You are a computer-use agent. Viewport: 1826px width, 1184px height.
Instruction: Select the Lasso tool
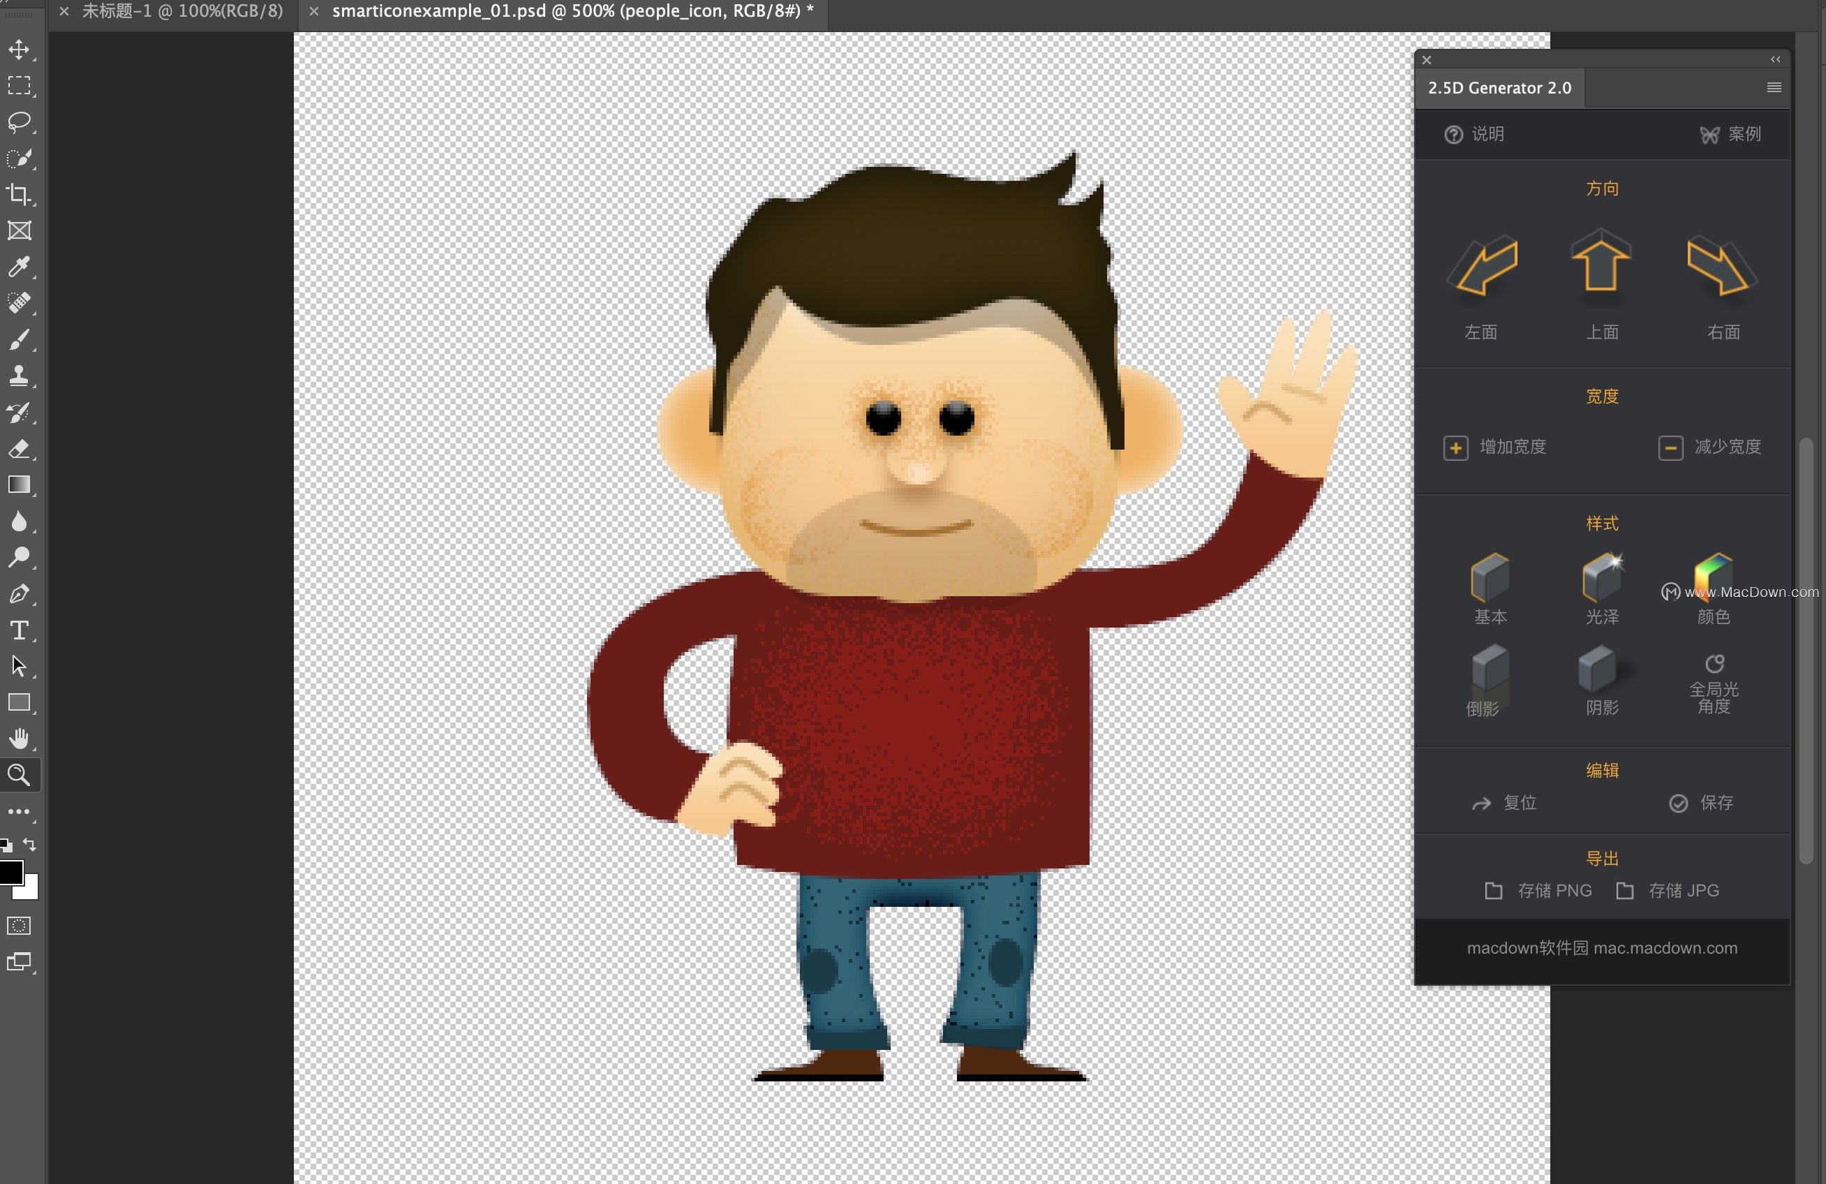19,121
